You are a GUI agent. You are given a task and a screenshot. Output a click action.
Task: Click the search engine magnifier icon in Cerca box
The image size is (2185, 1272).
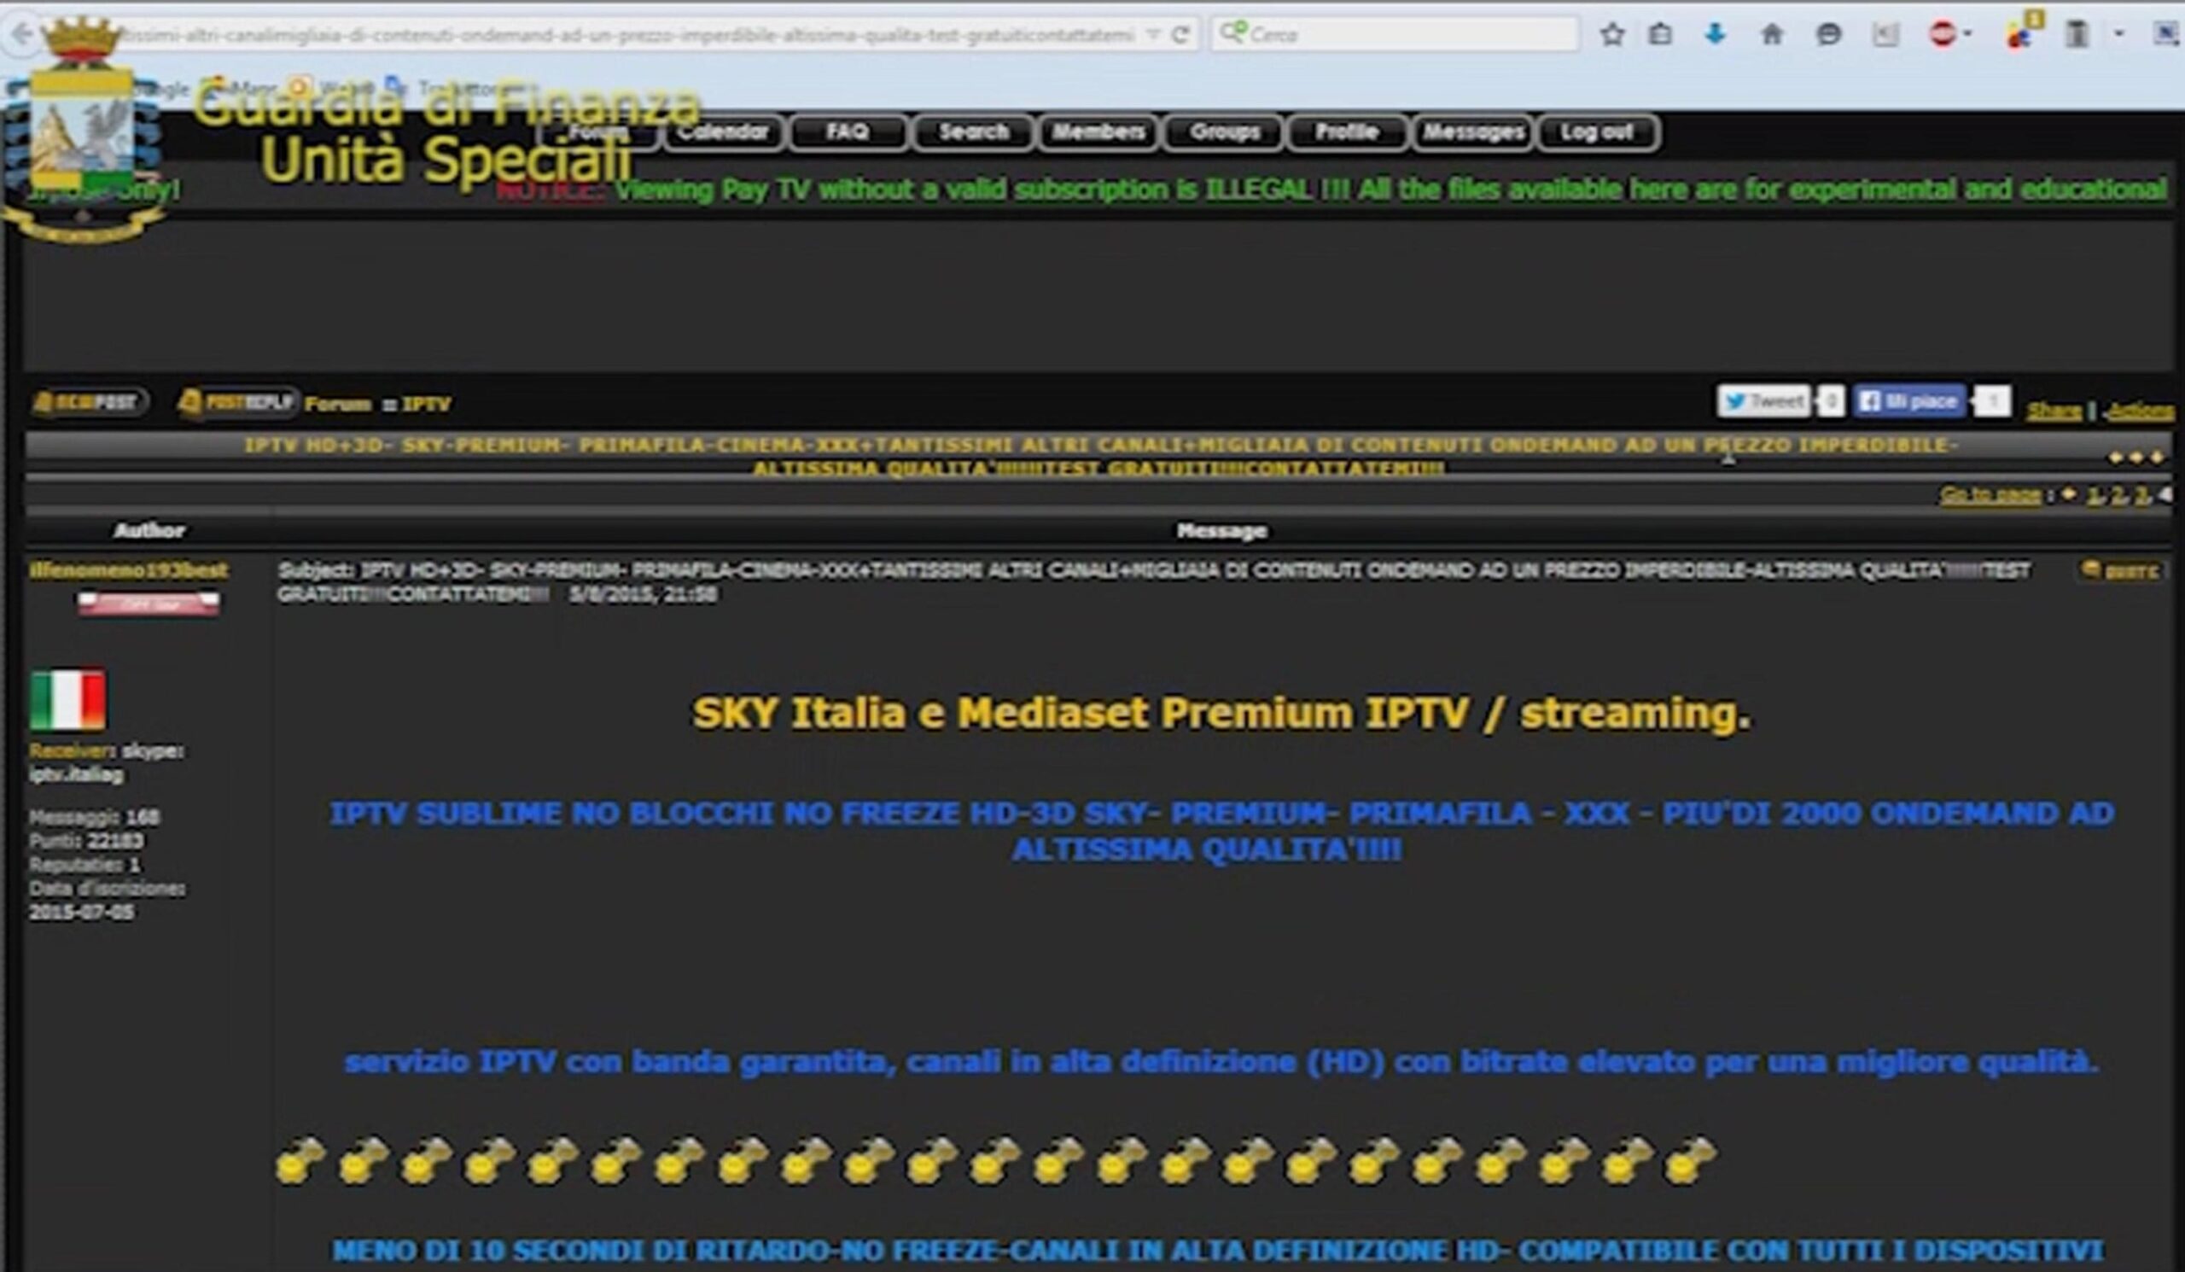coord(1232,33)
